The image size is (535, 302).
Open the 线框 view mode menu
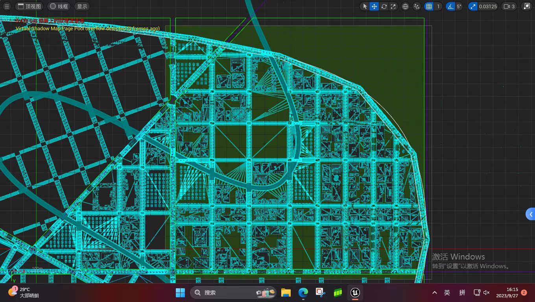(x=59, y=6)
